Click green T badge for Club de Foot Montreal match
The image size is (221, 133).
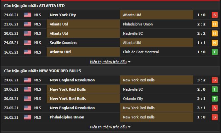point(214,52)
